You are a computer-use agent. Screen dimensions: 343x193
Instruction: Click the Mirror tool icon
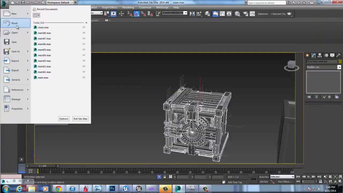coord(192,14)
